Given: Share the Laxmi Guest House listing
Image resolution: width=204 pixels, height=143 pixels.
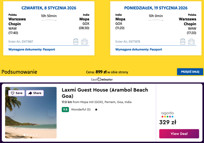Looking at the screenshot, I should pos(35,93).
